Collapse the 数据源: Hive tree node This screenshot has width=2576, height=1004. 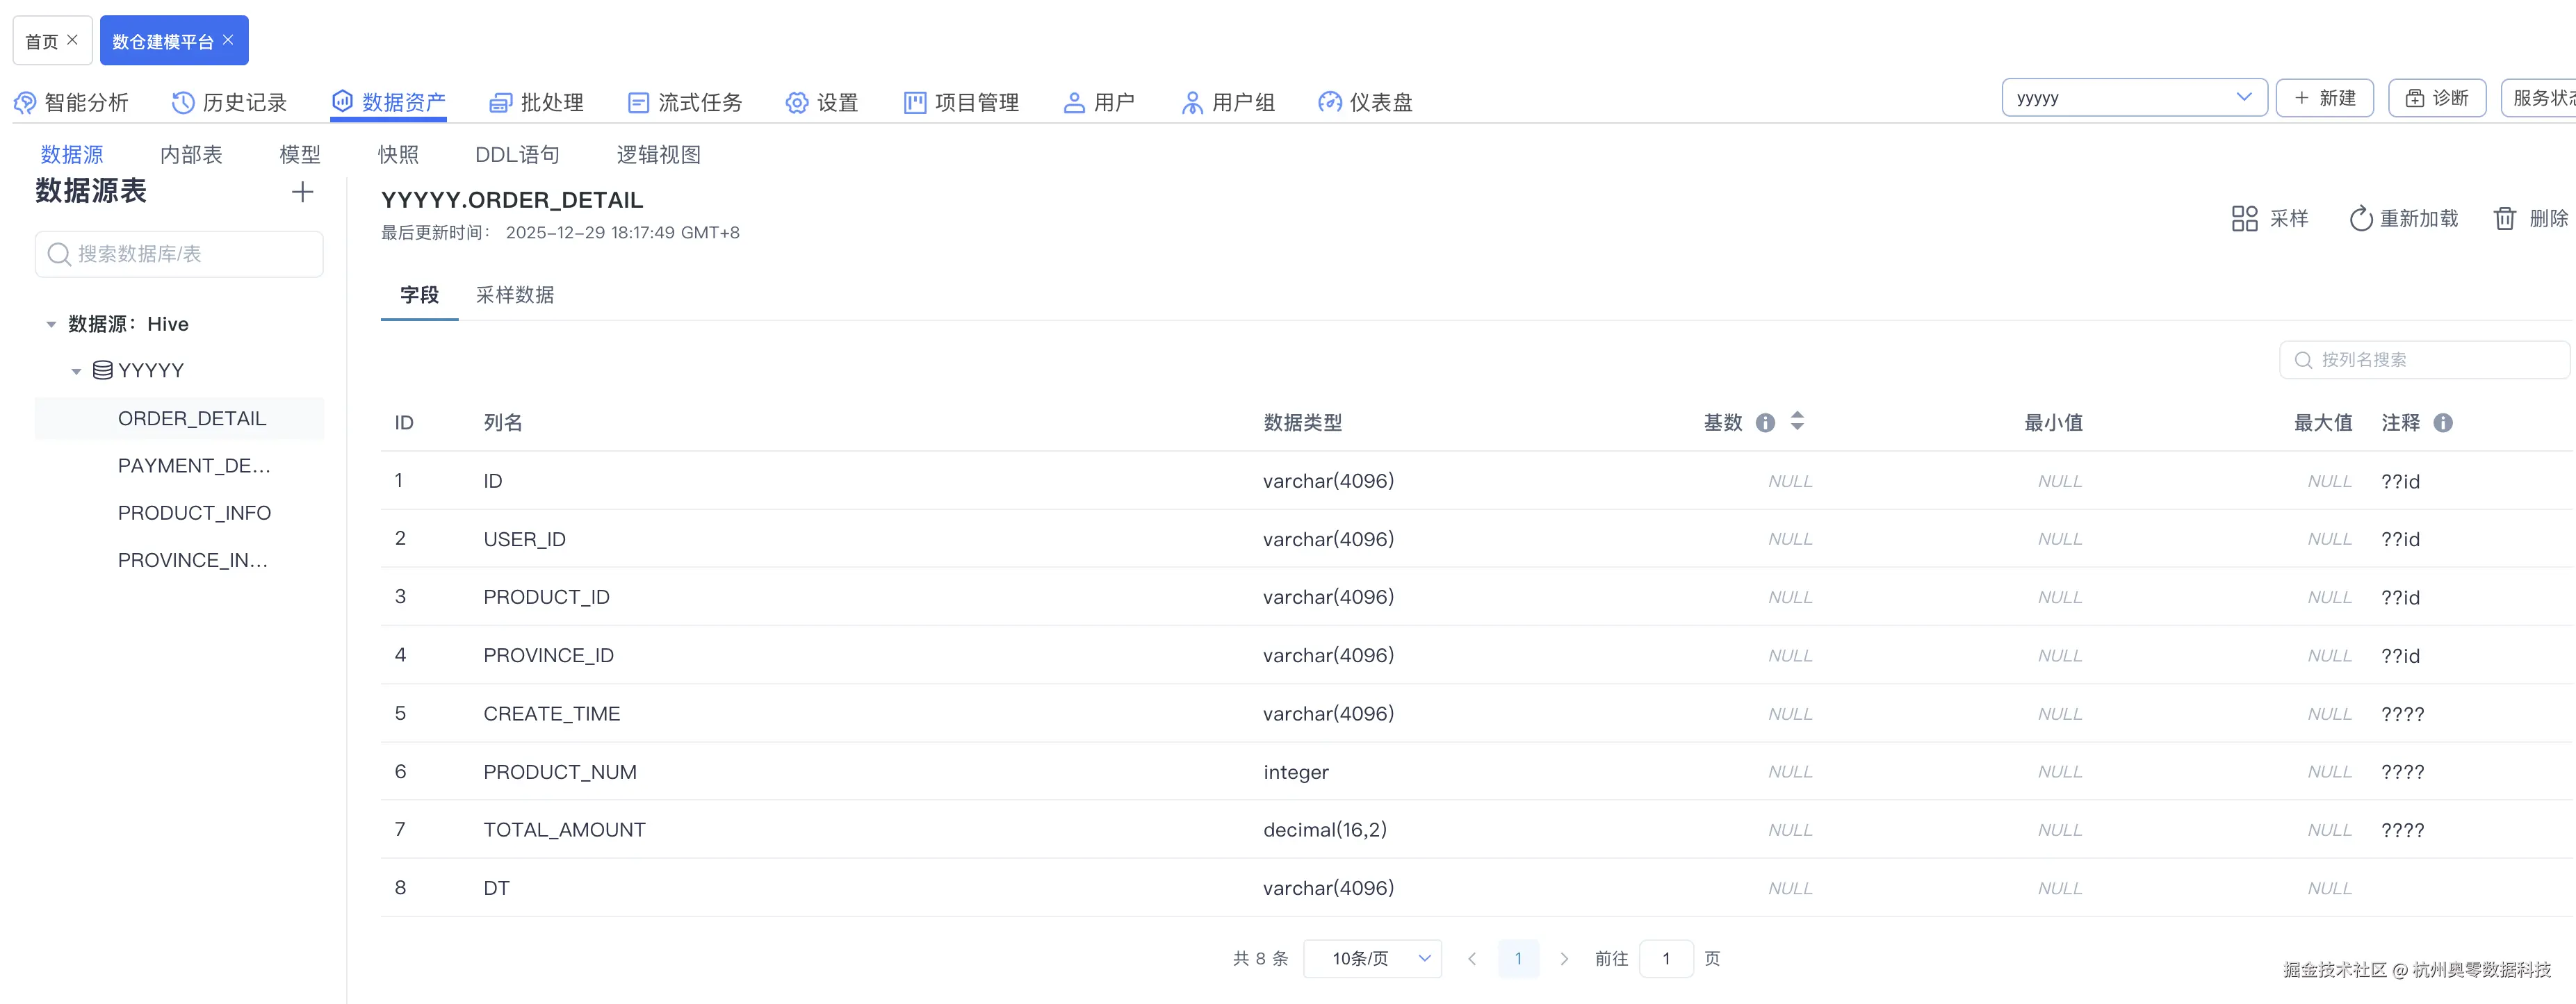click(x=51, y=323)
